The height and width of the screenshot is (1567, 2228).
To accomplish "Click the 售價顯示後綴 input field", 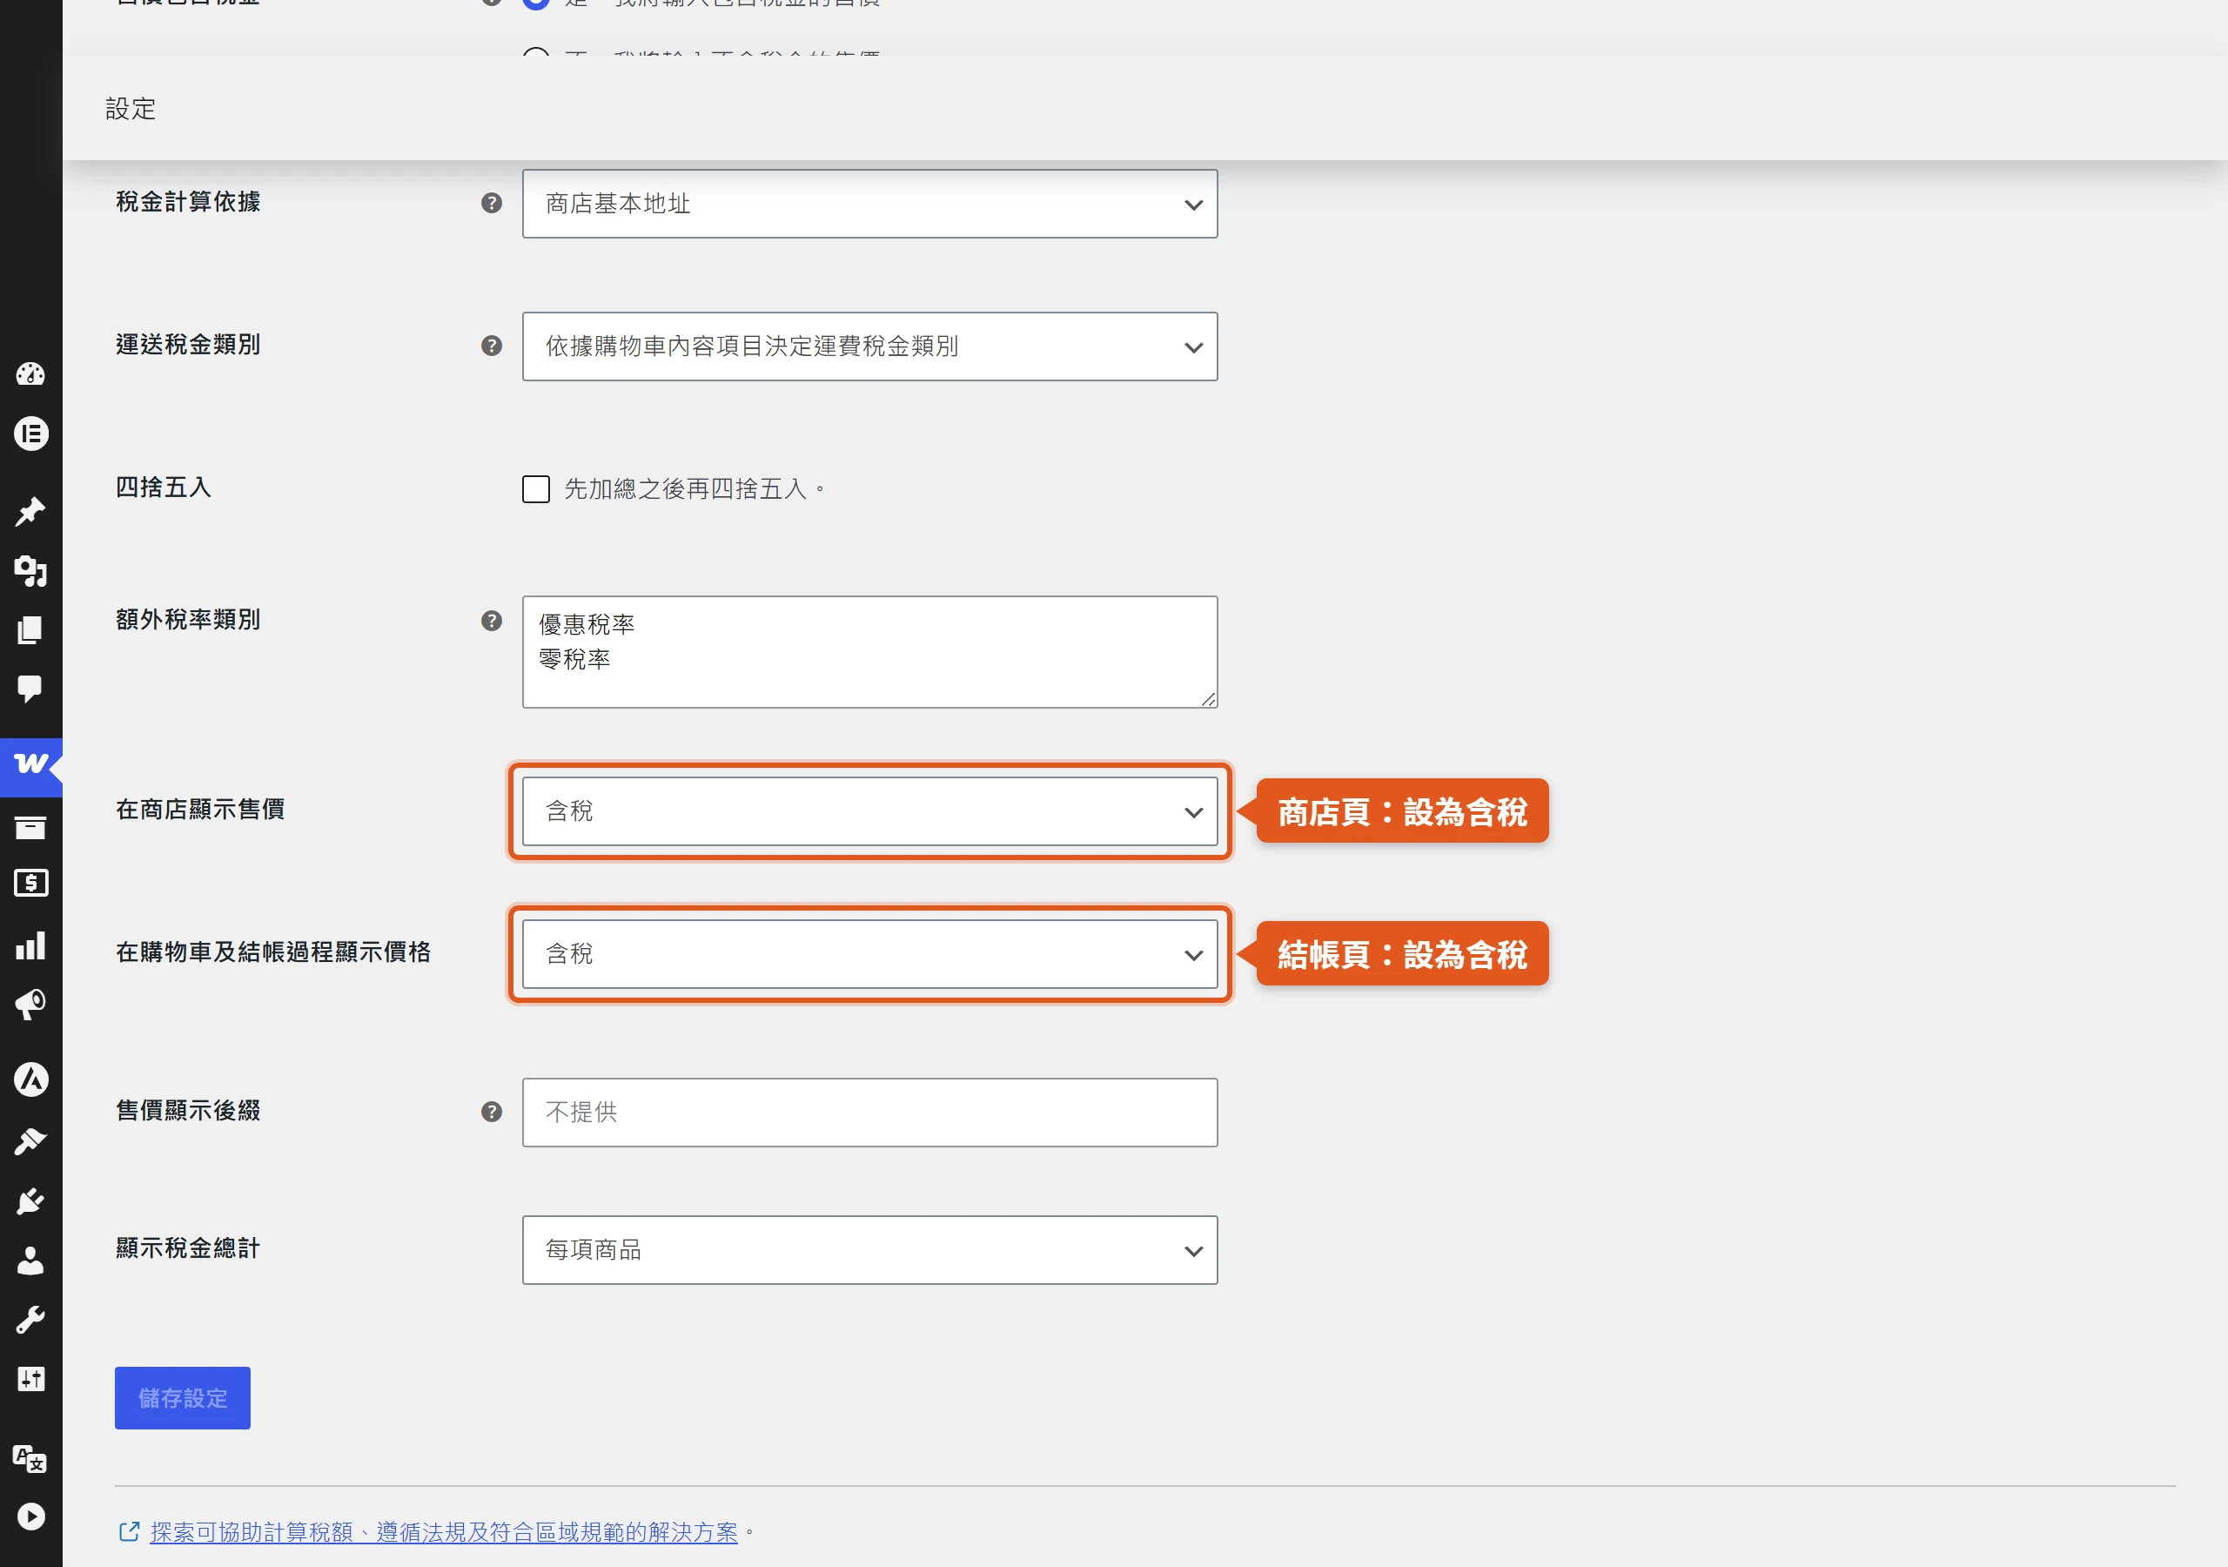I will coord(869,1112).
